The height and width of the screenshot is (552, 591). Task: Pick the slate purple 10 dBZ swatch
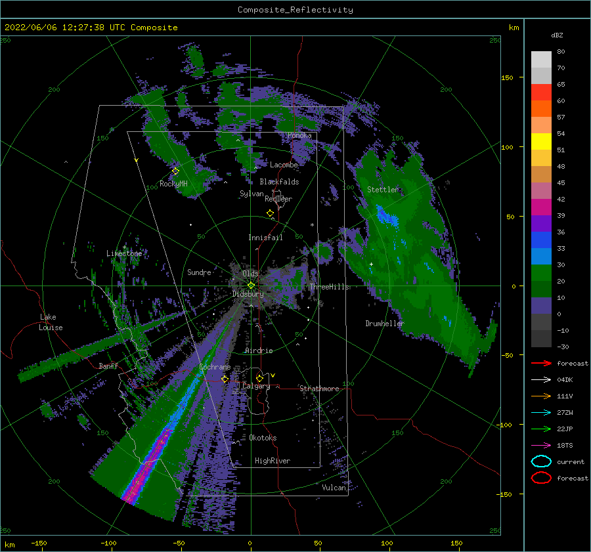tap(541, 305)
